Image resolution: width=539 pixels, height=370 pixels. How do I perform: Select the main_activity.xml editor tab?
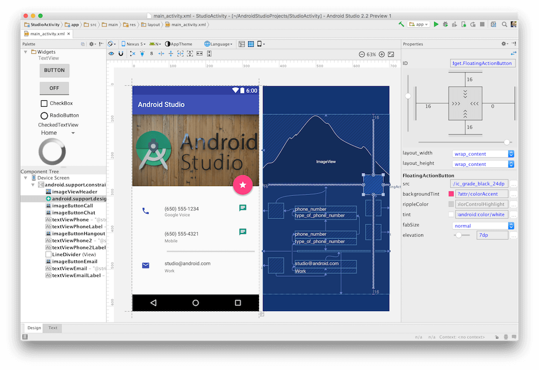(x=47, y=34)
